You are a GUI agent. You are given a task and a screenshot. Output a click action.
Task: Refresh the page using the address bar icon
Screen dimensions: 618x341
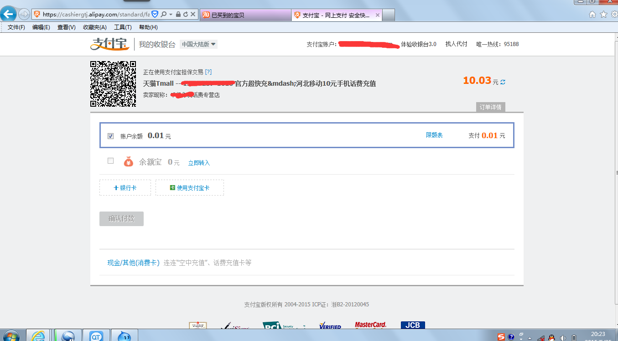point(185,15)
